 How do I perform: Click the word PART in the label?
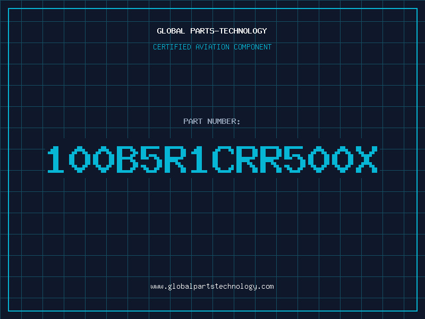pyautogui.click(x=193, y=121)
